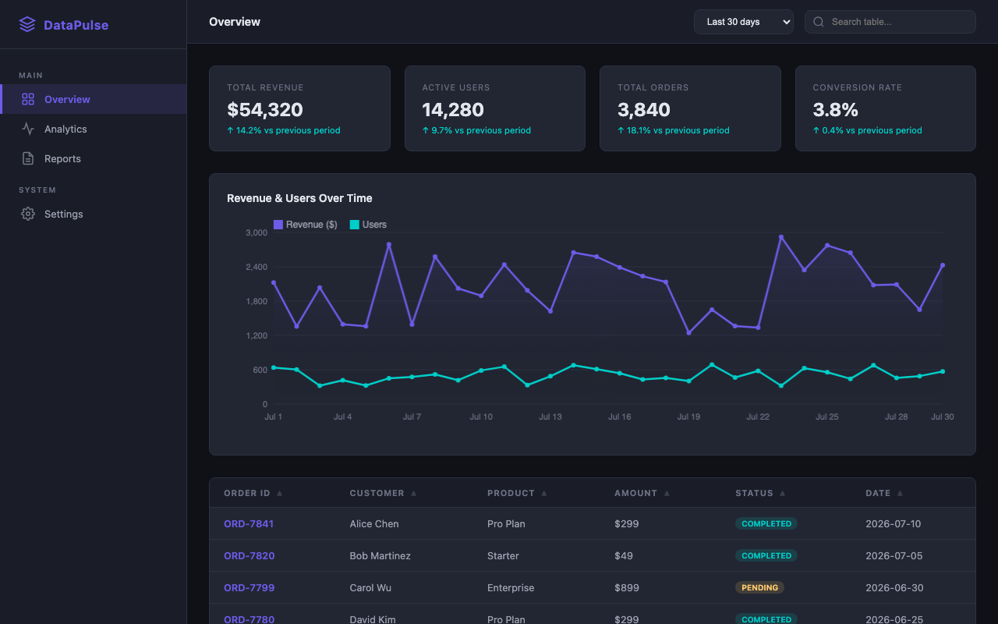This screenshot has width=998, height=624.
Task: Click the Total Orders 3,840 value
Action: [x=644, y=110]
